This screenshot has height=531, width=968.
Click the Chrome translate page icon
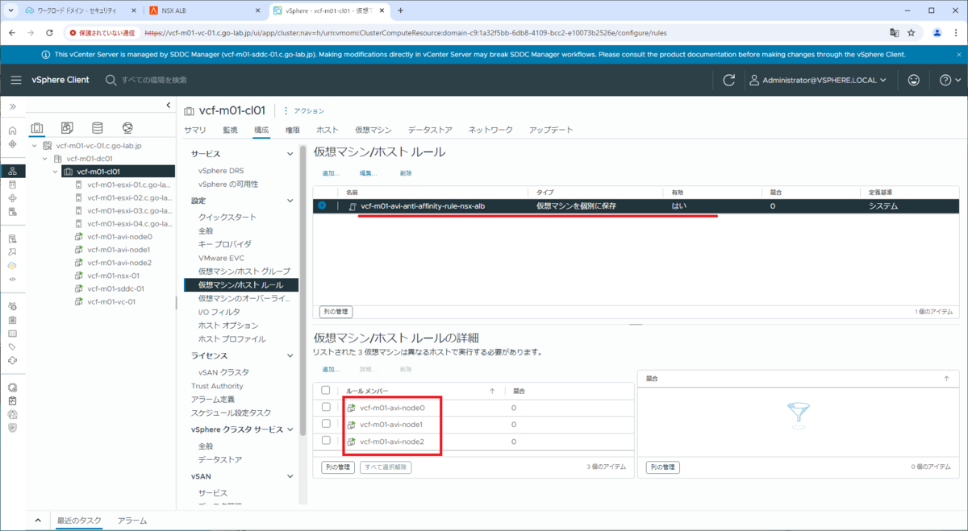click(x=895, y=33)
